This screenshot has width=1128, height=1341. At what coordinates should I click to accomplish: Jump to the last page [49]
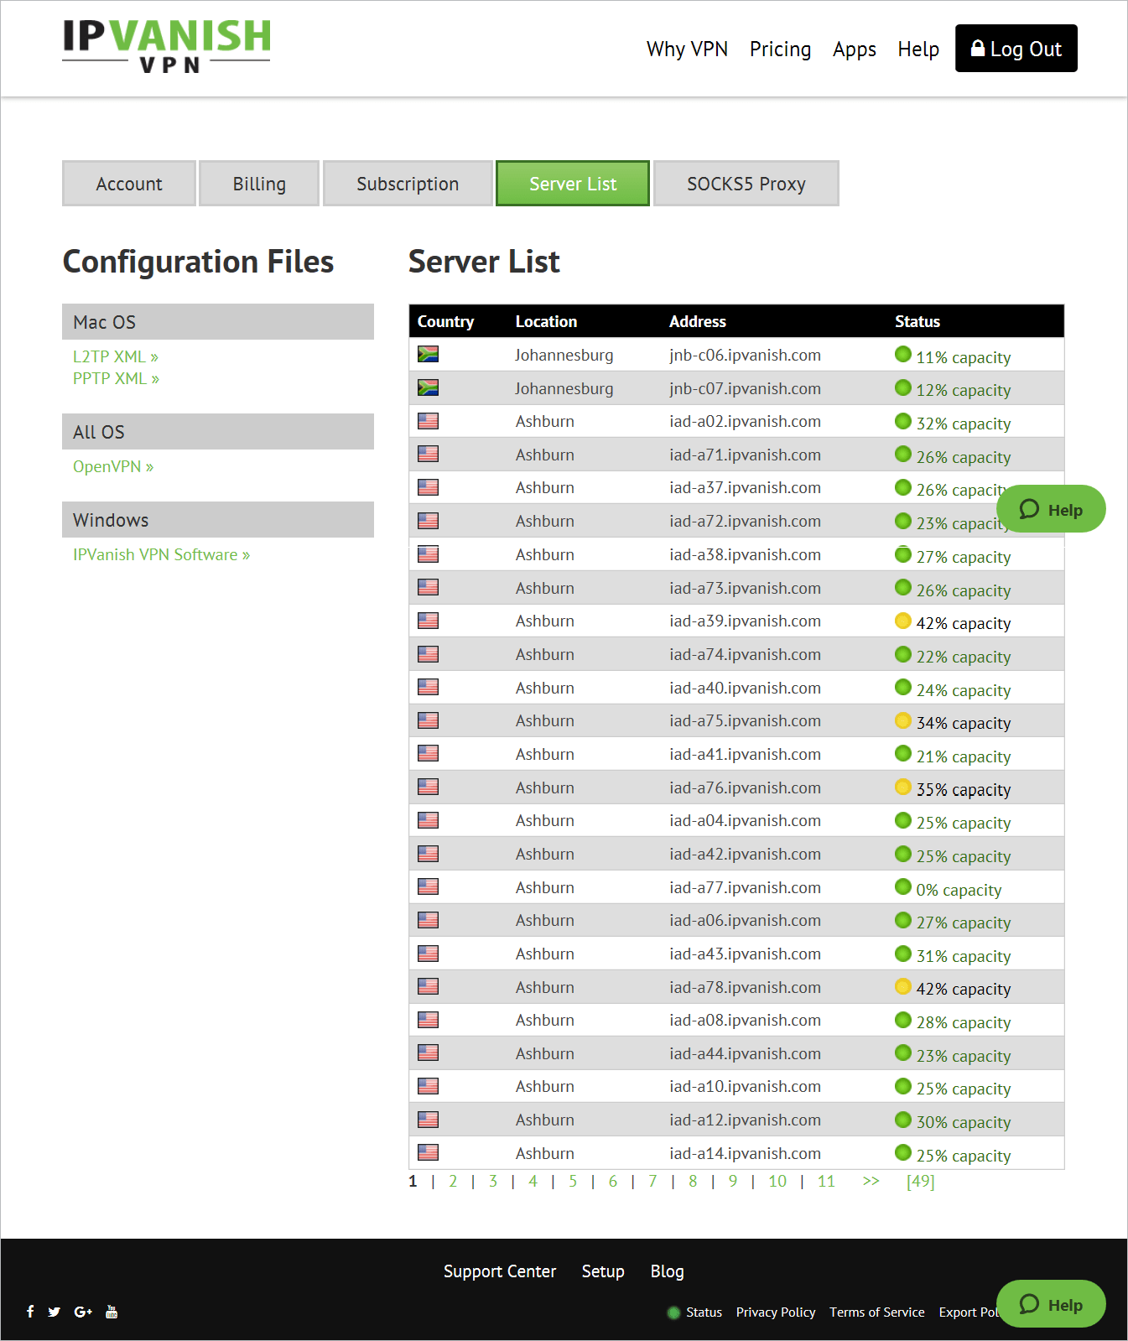920,1181
